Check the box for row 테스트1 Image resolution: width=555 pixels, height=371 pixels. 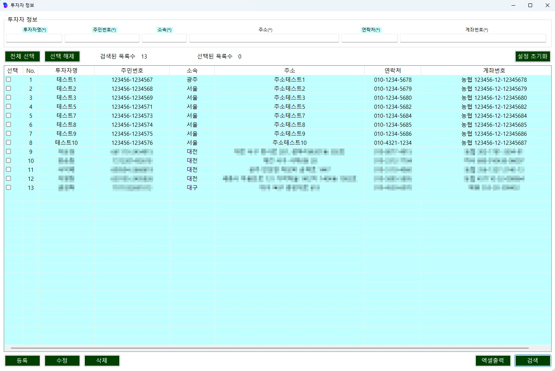click(9, 80)
